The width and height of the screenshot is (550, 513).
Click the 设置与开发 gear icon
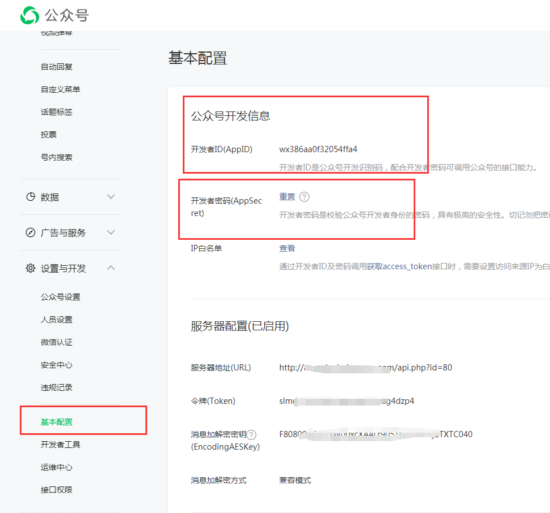click(x=31, y=268)
